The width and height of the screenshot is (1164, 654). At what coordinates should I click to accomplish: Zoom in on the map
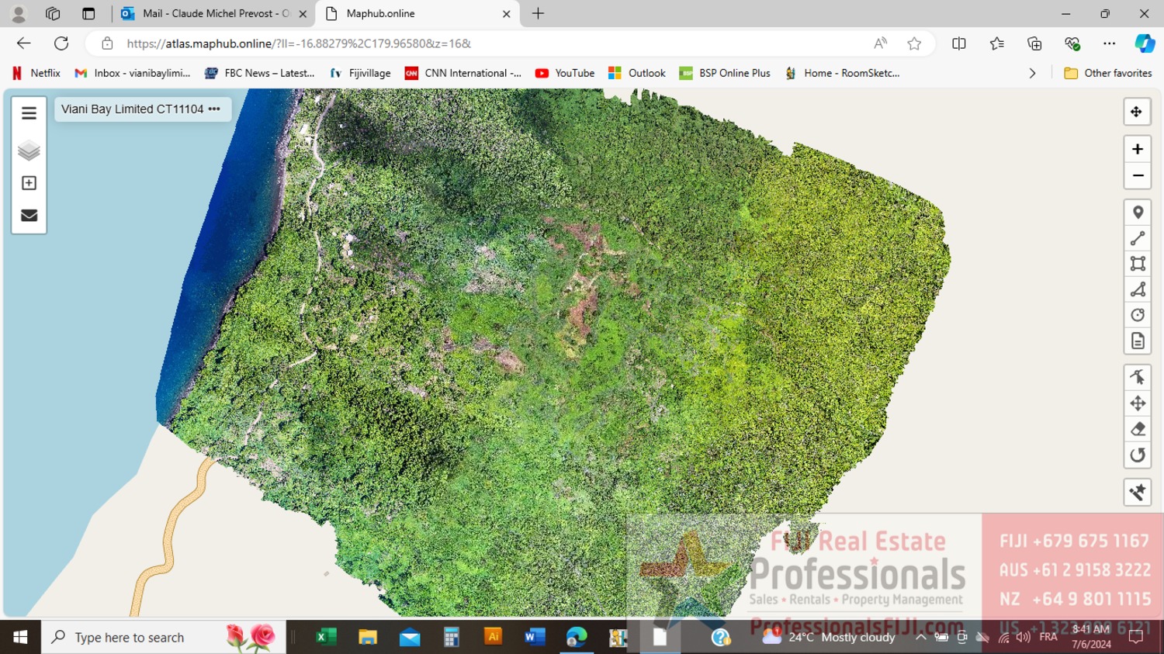click(x=1138, y=149)
